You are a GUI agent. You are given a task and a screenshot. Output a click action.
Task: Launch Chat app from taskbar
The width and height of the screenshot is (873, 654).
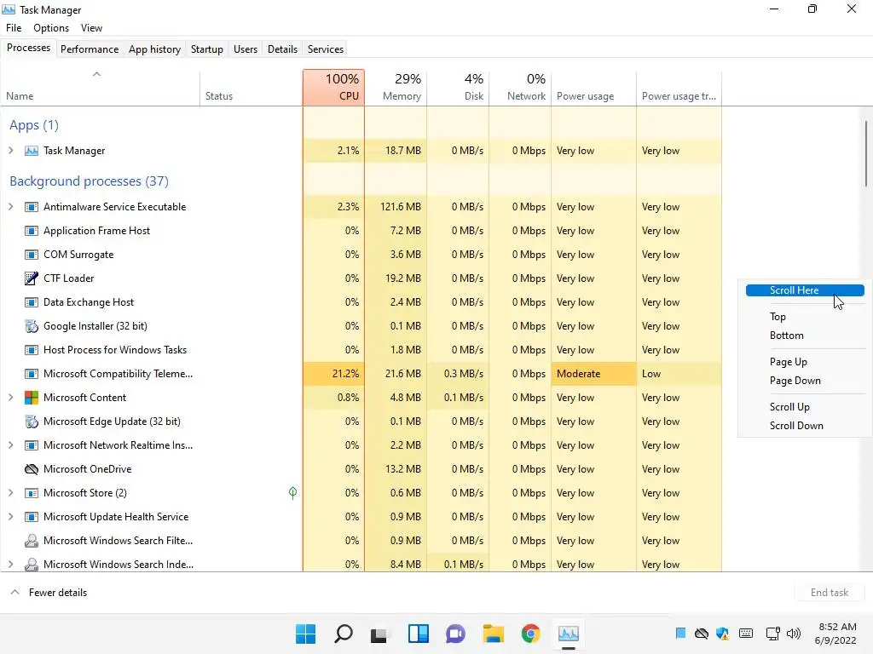click(455, 634)
